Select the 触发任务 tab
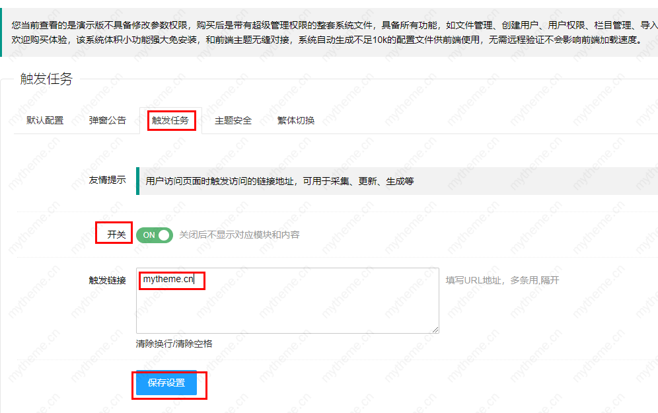The width and height of the screenshot is (658, 413). coord(170,120)
